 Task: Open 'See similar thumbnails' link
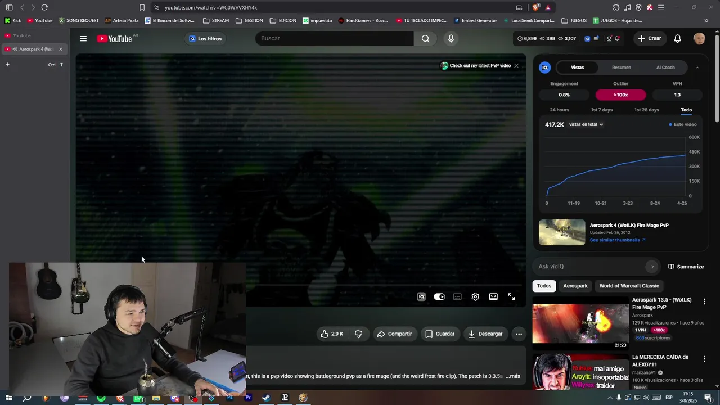click(x=618, y=240)
